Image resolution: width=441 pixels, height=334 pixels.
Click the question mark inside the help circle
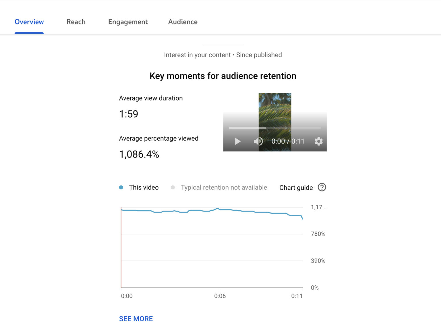pyautogui.click(x=322, y=187)
